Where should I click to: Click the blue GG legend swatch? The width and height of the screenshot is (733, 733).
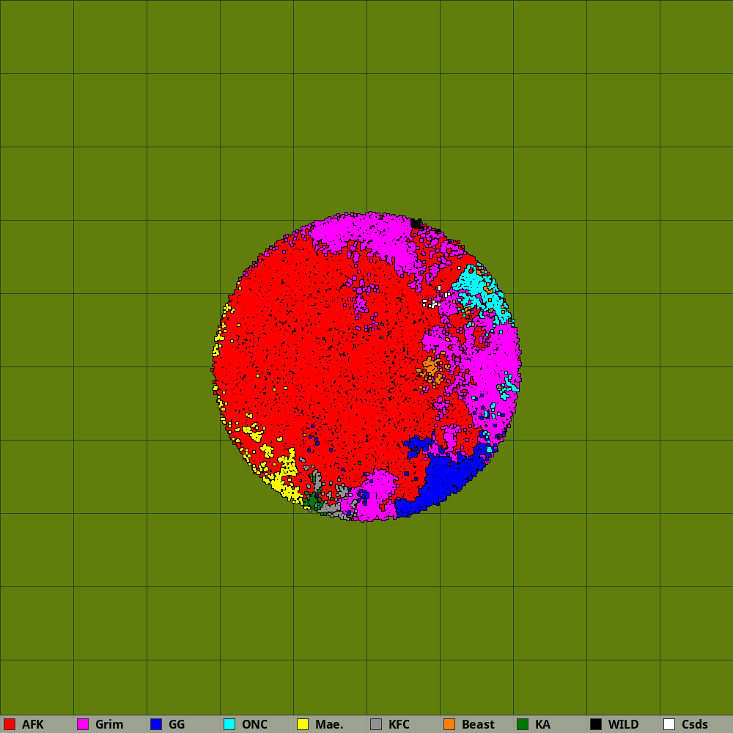156,724
